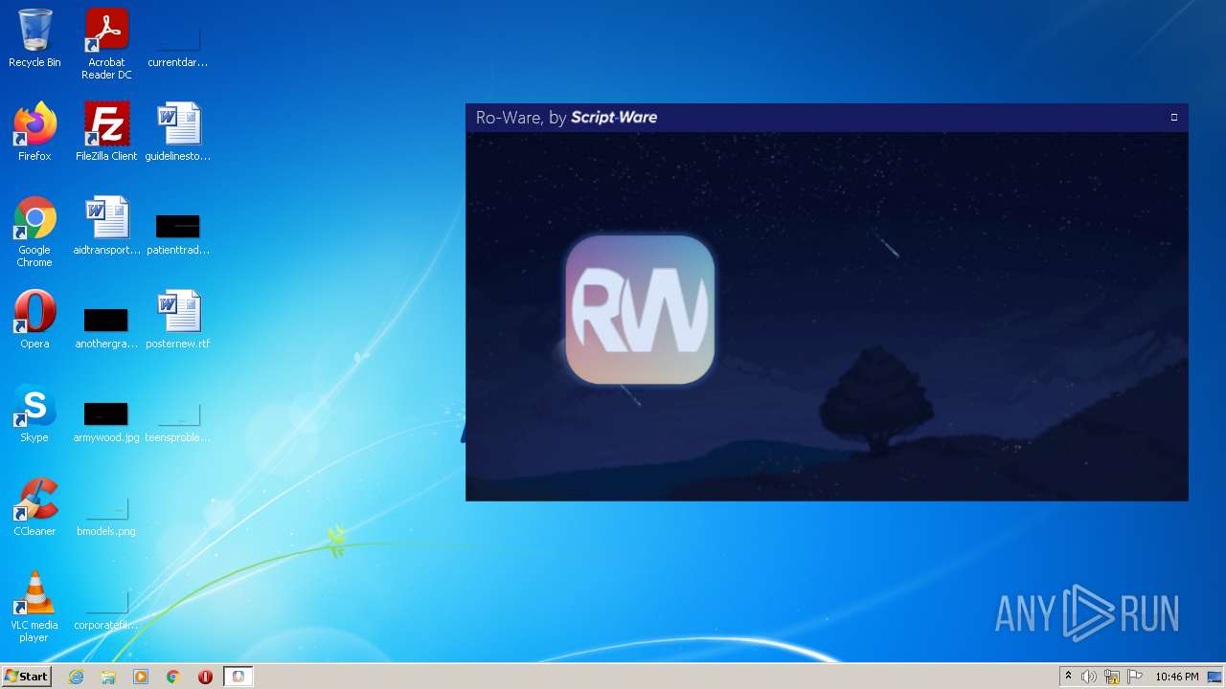Viewport: 1226px width, 689px height.
Task: Open the Start menu
Action: point(26,677)
